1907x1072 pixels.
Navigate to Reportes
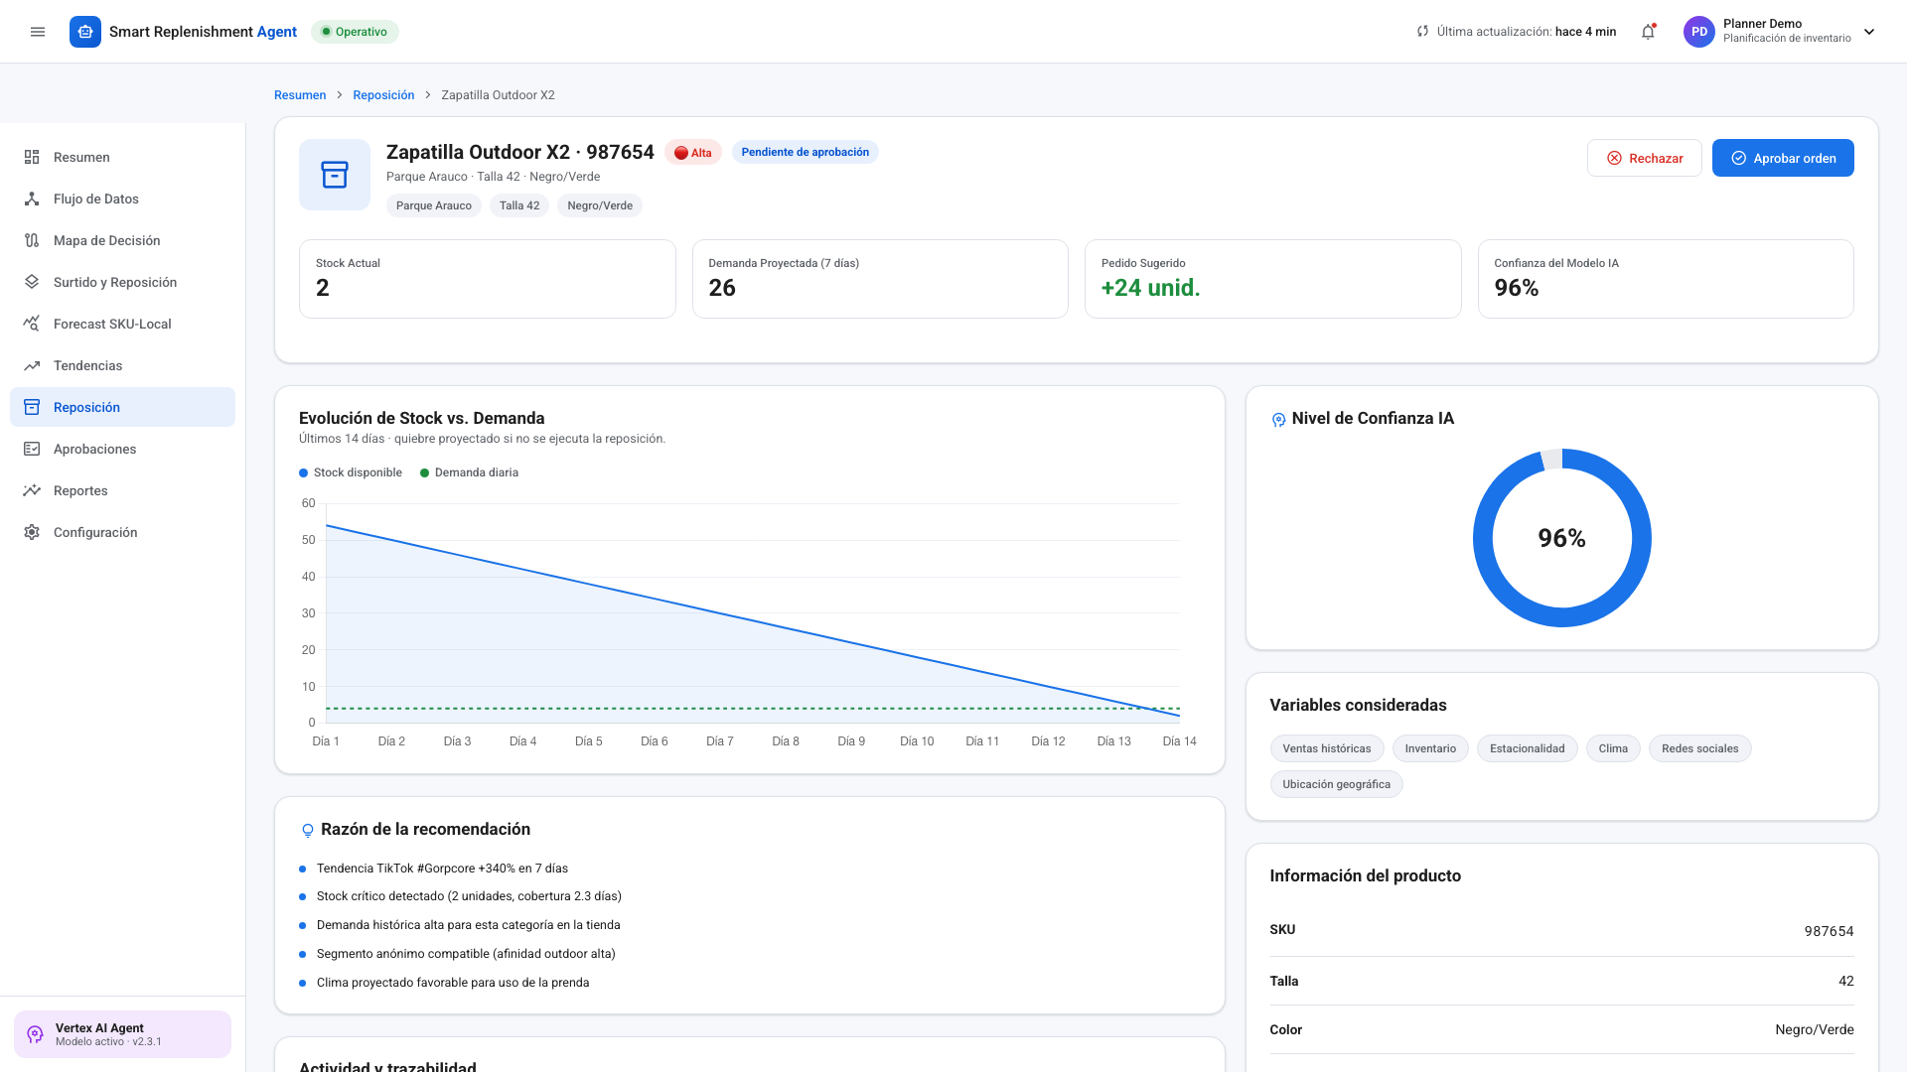click(122, 490)
